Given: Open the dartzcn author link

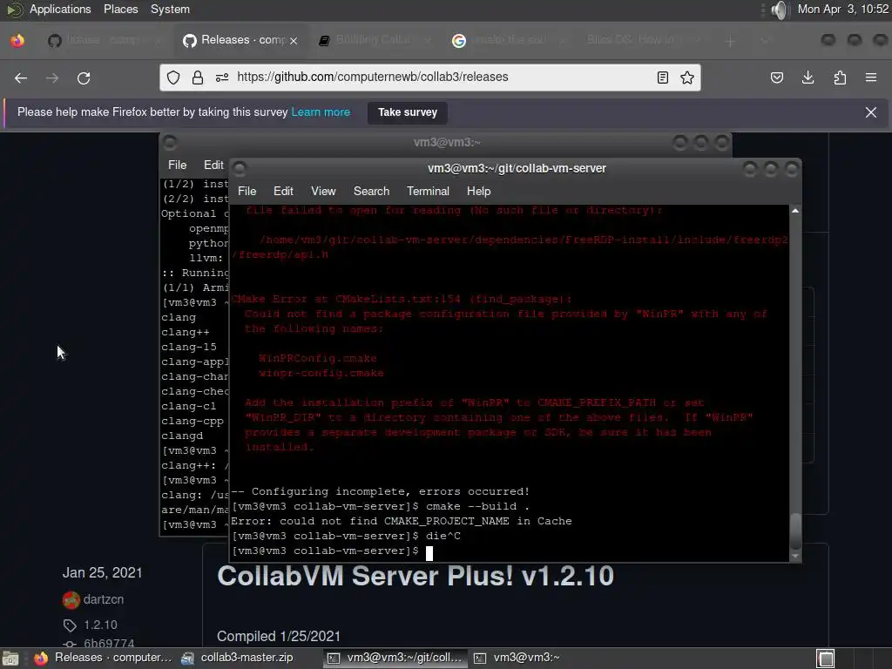Looking at the screenshot, I should tap(104, 599).
